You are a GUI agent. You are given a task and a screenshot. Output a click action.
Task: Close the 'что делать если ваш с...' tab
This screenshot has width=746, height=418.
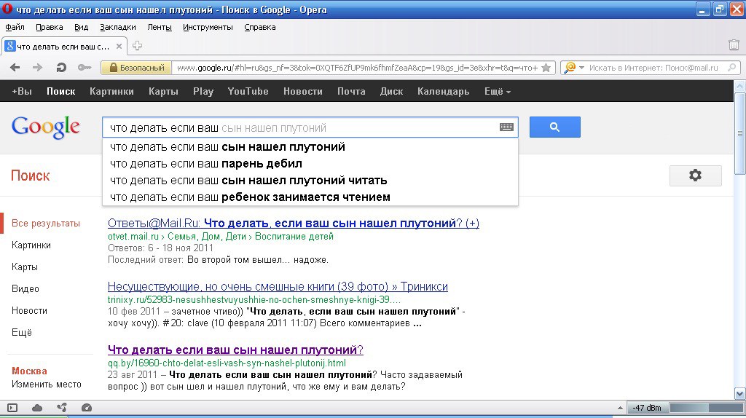coord(119,46)
